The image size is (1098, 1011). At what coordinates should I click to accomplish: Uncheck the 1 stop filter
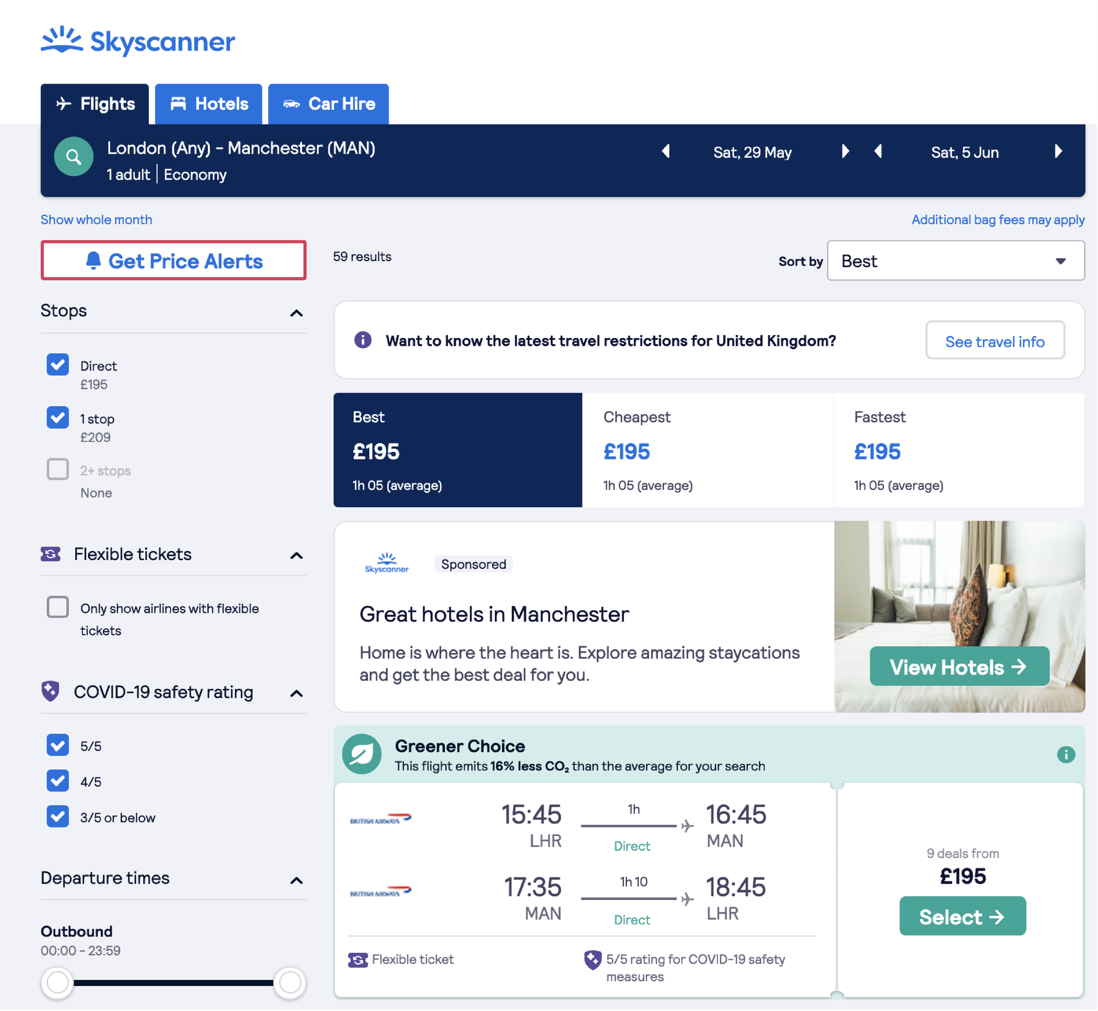click(x=58, y=418)
